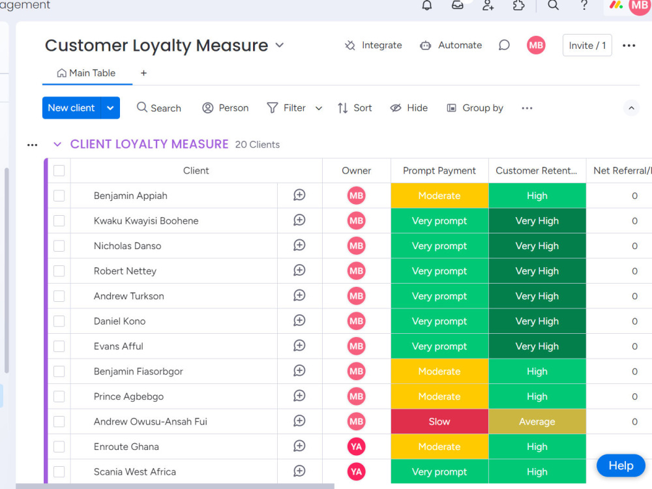
Task: Open Prompt Payment status for Benjamin Appiah
Action: [x=439, y=196]
